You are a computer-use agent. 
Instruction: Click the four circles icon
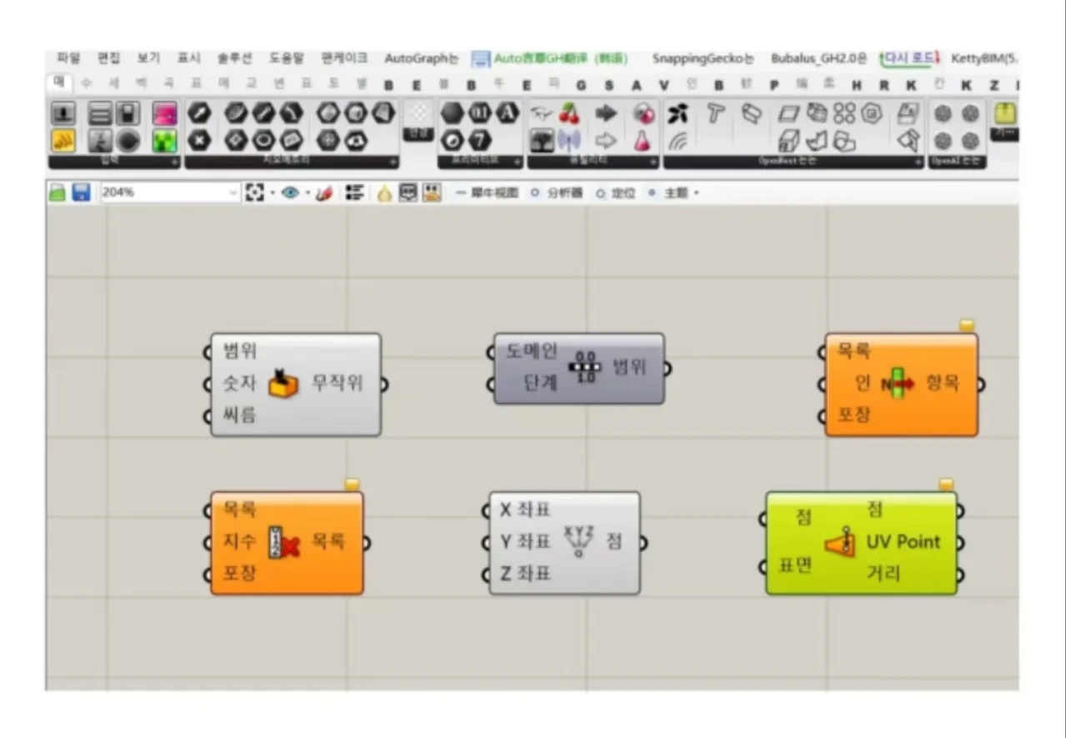click(x=844, y=113)
